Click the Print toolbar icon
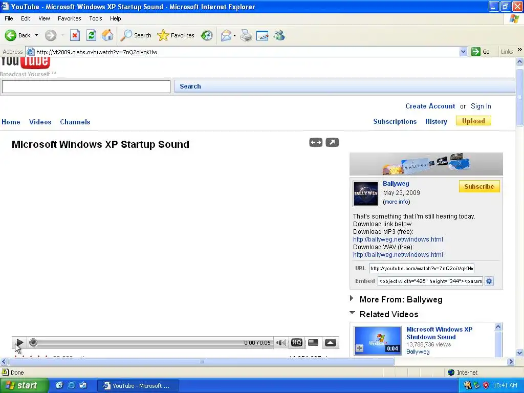This screenshot has width=524, height=393. click(x=246, y=35)
